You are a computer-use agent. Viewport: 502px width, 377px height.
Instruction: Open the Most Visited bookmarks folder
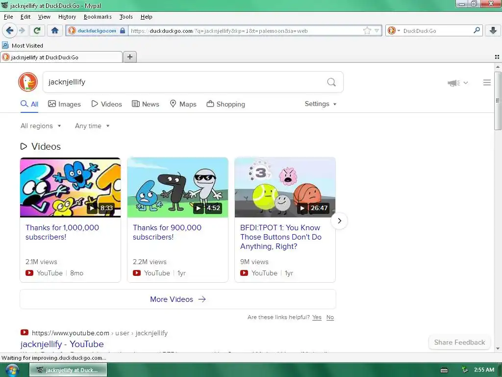[23, 46]
